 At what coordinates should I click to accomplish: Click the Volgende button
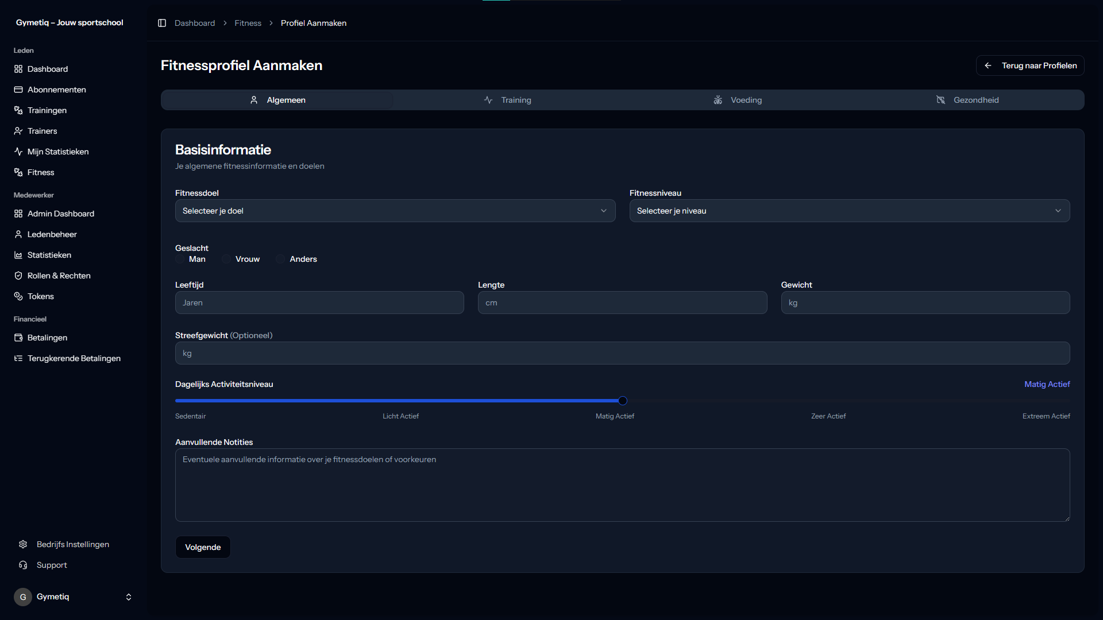(203, 547)
